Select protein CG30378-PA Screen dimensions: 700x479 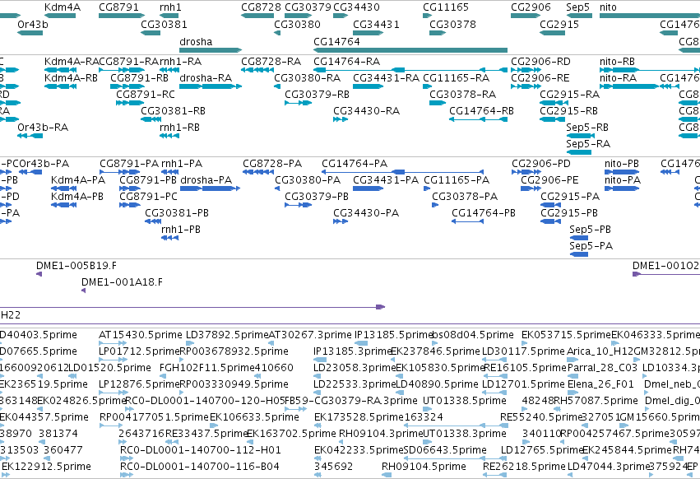pyautogui.click(x=435, y=205)
